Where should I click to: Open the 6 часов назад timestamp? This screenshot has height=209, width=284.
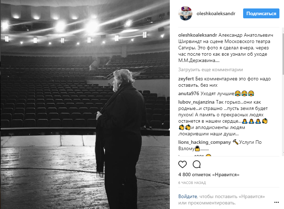[x=192, y=183]
